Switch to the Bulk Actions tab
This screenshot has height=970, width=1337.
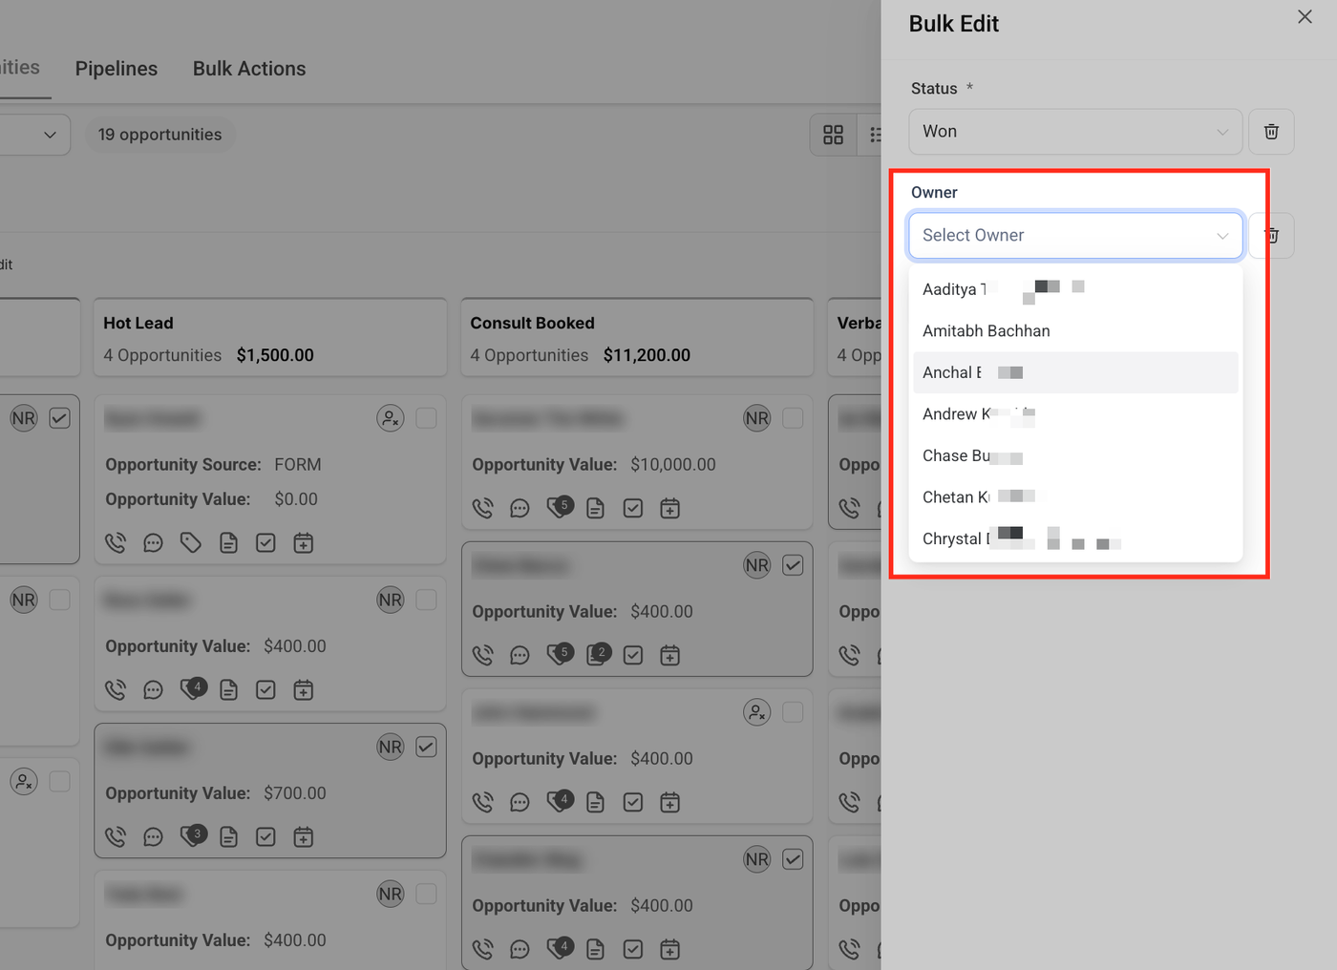(x=249, y=69)
